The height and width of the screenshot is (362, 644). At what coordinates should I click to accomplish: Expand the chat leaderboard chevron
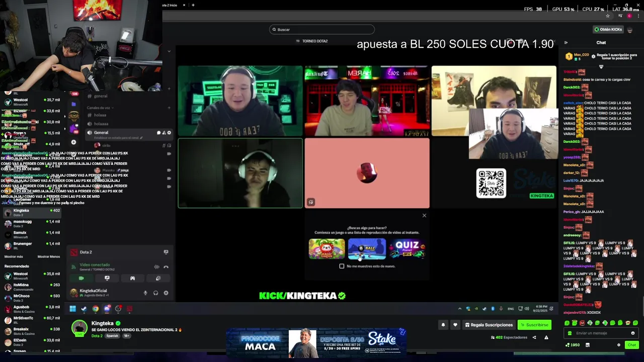(601, 66)
